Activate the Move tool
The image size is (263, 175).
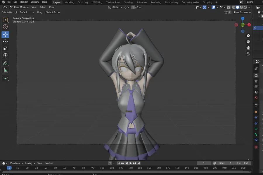click(x=5, y=35)
